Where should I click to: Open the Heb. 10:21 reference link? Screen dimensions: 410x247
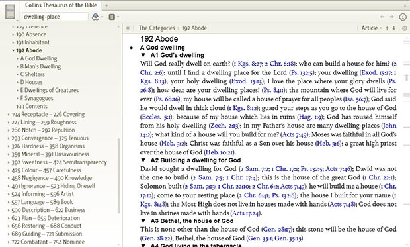(219, 152)
